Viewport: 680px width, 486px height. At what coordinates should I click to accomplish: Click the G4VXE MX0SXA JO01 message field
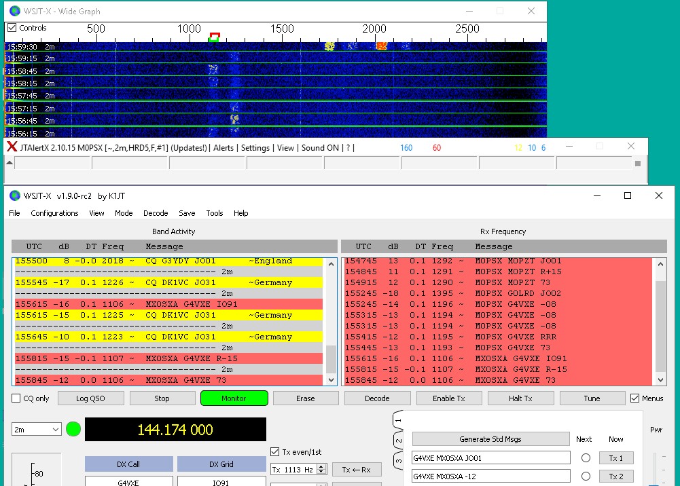click(491, 458)
